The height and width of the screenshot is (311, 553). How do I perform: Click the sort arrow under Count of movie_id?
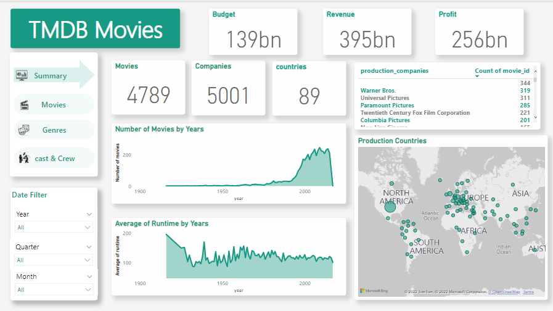478,78
